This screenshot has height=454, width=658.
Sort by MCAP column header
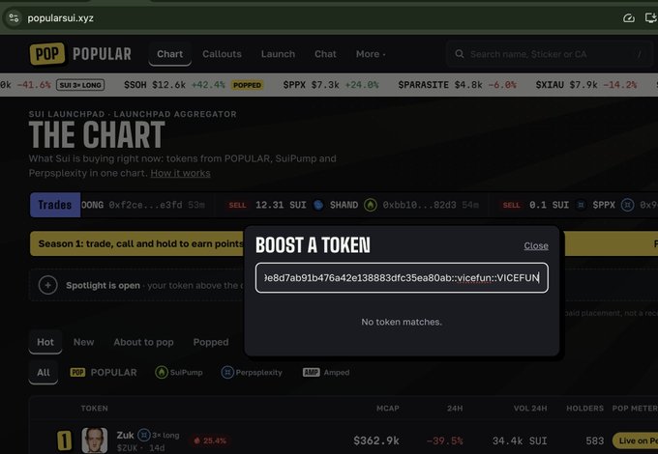pos(388,409)
